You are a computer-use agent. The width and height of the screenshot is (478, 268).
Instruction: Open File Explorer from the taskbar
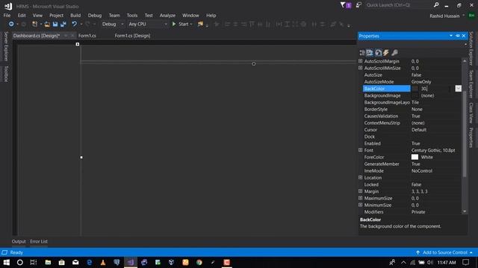click(x=48, y=262)
